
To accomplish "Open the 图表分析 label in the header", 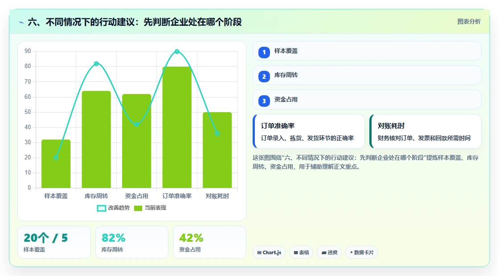I will (x=469, y=22).
